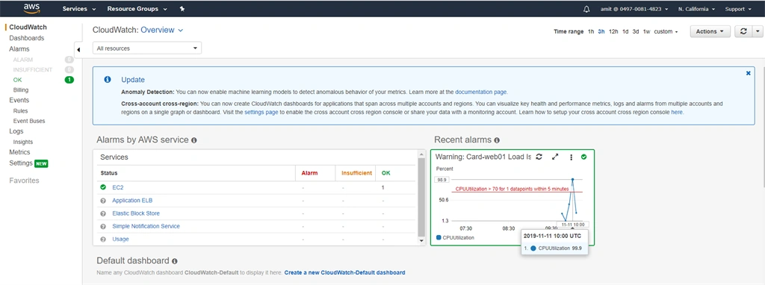Open the Elastic Block Store link

[136, 213]
